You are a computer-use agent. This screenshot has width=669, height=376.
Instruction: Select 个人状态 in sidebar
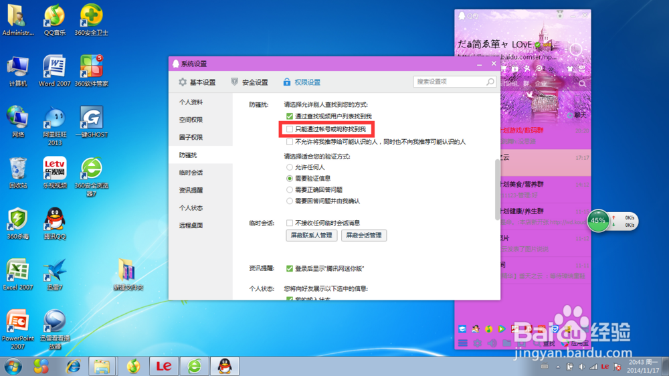pyautogui.click(x=201, y=208)
